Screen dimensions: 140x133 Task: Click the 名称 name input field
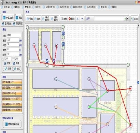14,35
